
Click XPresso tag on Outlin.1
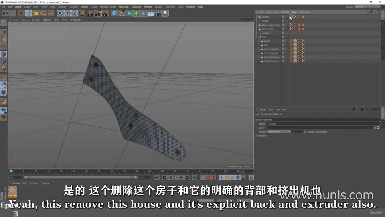point(291,17)
